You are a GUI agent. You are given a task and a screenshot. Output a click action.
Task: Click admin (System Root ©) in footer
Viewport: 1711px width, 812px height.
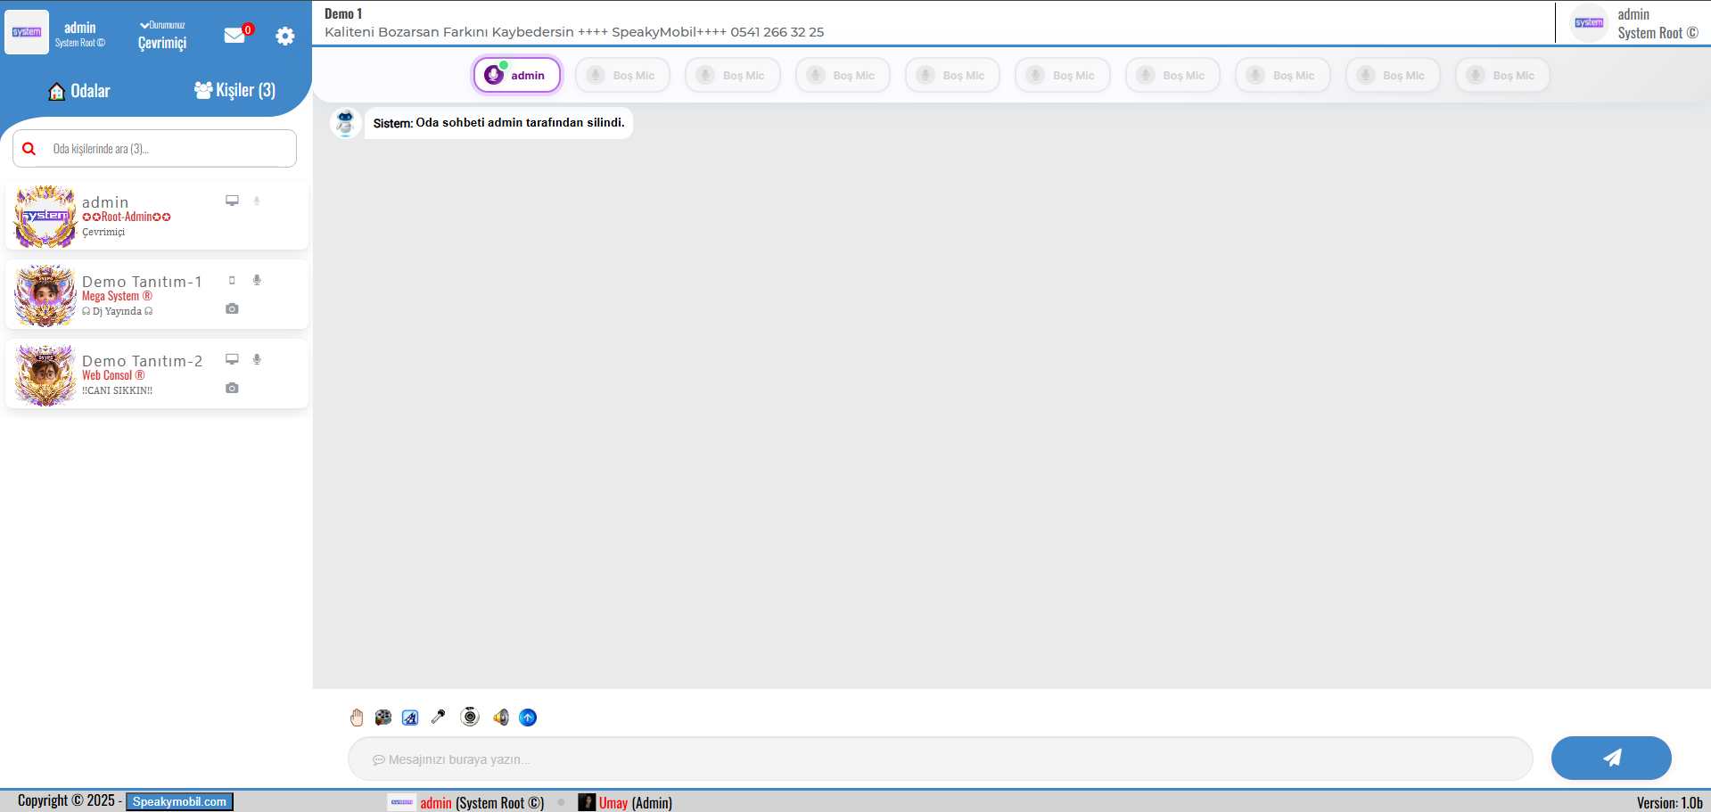pyautogui.click(x=466, y=802)
